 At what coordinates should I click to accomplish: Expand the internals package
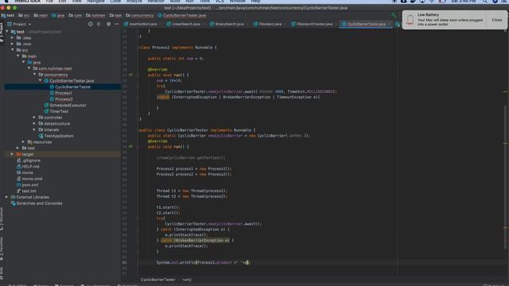coord(34,130)
